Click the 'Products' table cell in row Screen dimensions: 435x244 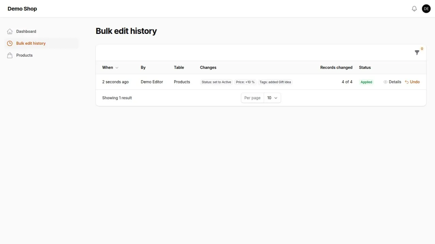click(x=182, y=82)
